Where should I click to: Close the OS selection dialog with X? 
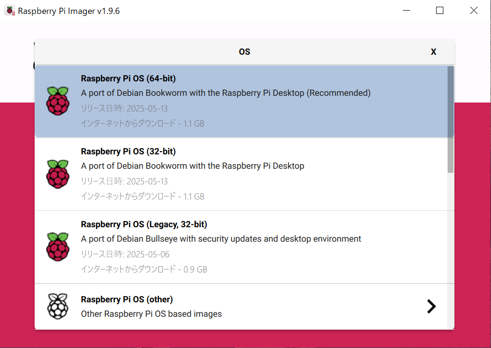coord(433,52)
